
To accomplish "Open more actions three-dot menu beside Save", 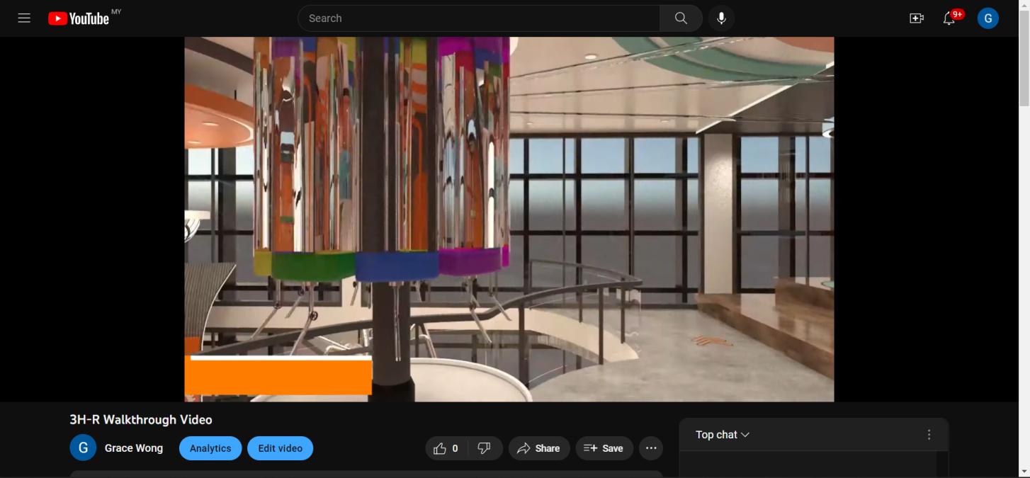I will (651, 448).
